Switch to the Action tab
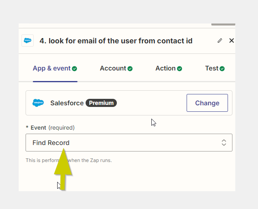 tap(169, 68)
